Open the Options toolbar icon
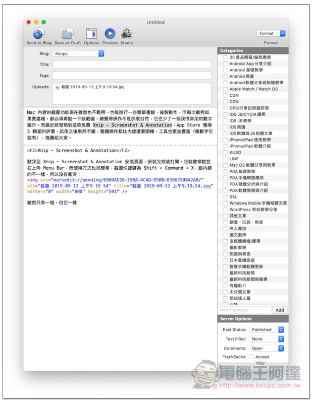Screen dimensions: 312x403 (x=91, y=34)
